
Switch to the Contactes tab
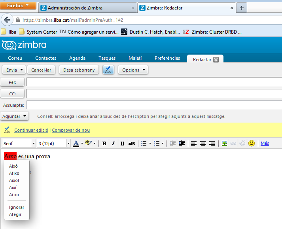click(x=45, y=58)
